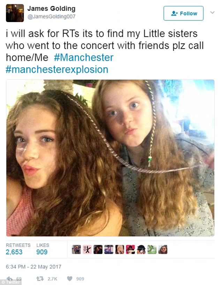Expand the tweet options chevron
Screen dimensions: 221x285
point(212,13)
